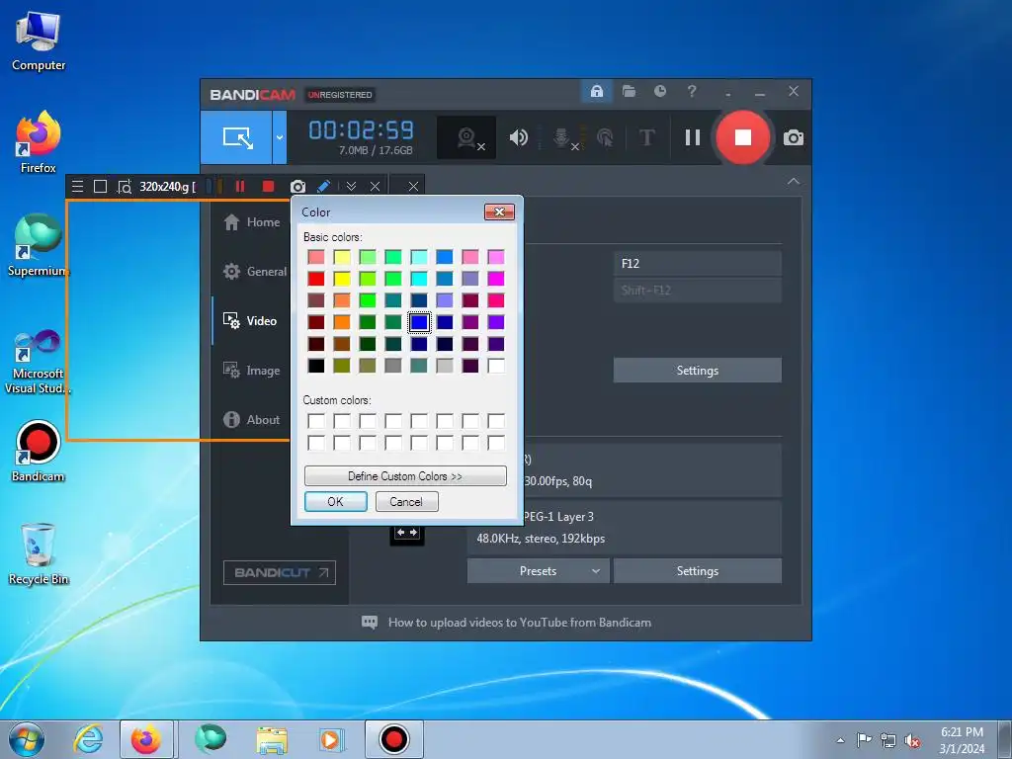Collapse Bandicam panel with up chevron
The height and width of the screenshot is (759, 1012).
tap(794, 182)
